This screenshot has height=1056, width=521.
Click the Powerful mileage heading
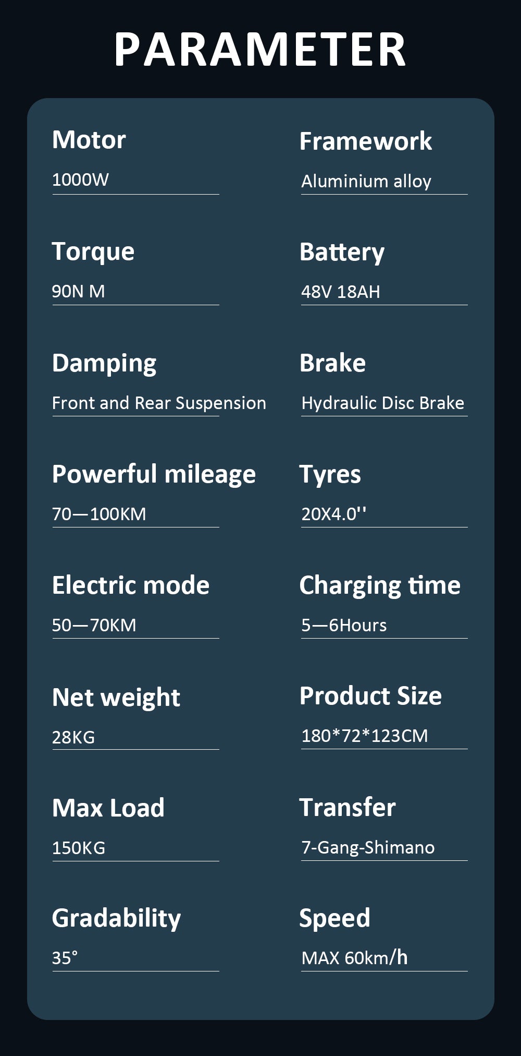pyautogui.click(x=154, y=474)
